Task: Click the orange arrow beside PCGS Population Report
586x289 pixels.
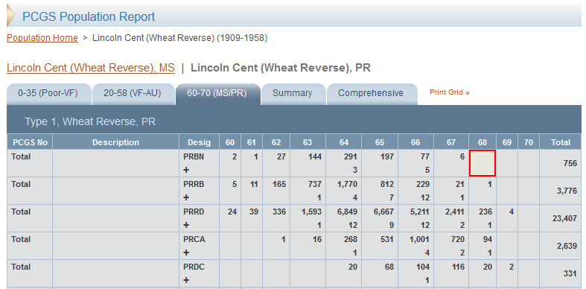Action: 11,16
